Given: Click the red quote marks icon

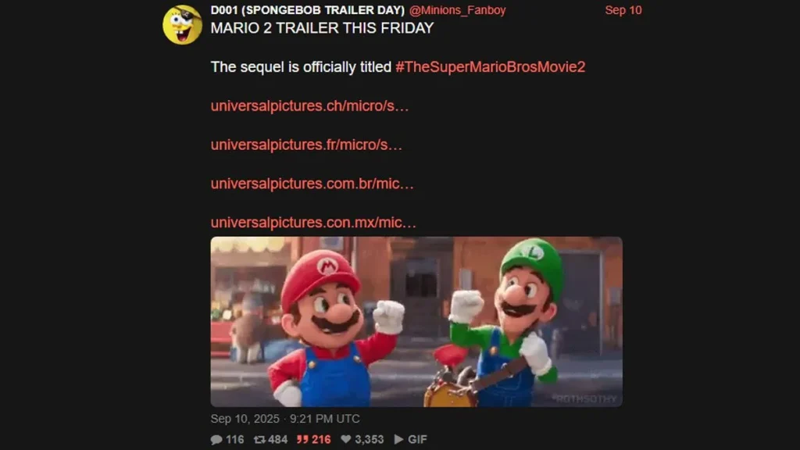Looking at the screenshot, I should coord(302,439).
